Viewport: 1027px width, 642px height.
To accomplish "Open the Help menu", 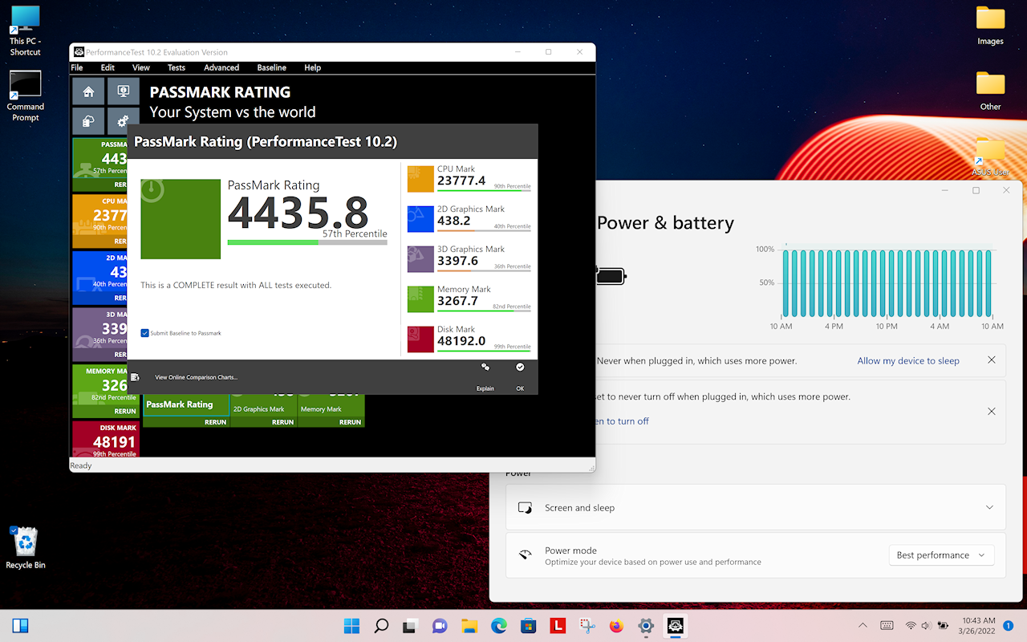I will pos(312,67).
